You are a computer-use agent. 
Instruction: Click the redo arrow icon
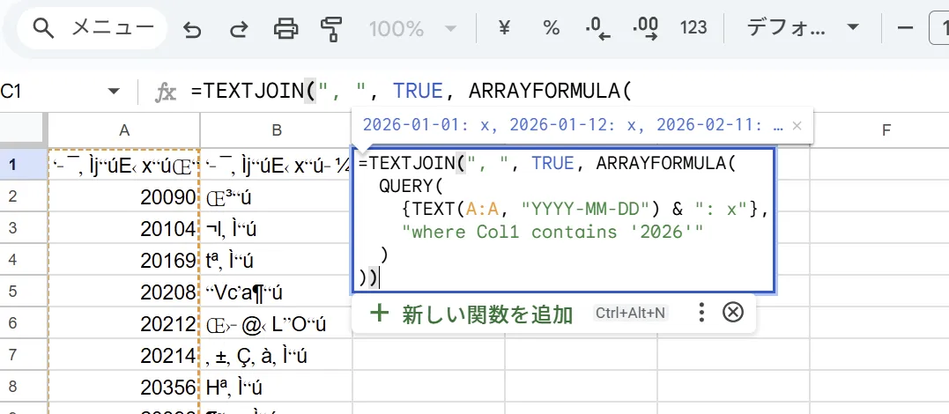238,29
